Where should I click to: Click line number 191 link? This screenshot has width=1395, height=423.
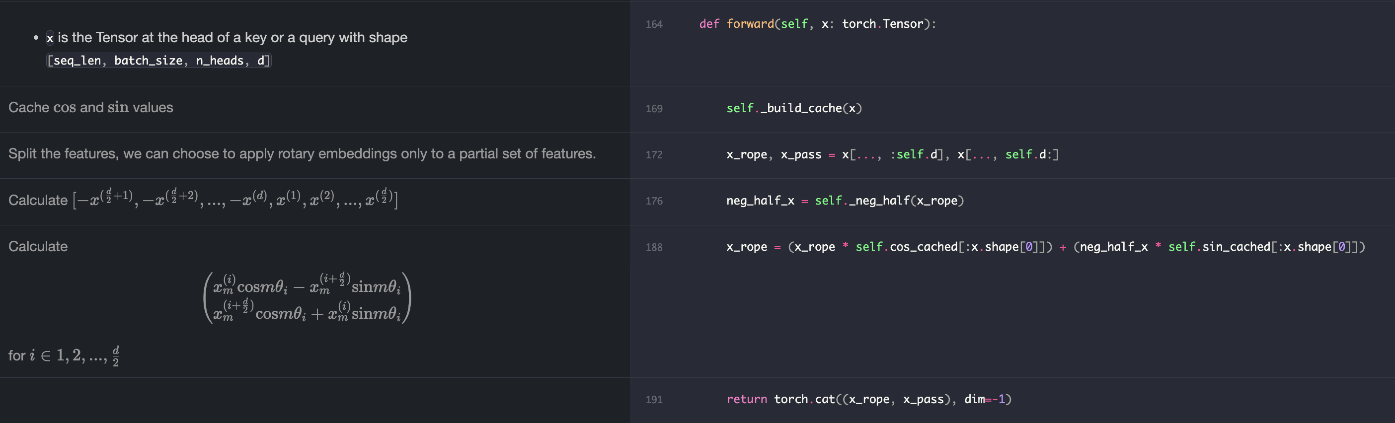pos(654,400)
